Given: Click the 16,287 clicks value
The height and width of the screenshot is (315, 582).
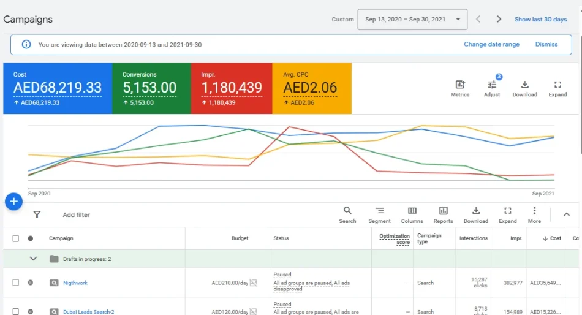Looking at the screenshot, I should [x=479, y=283].
